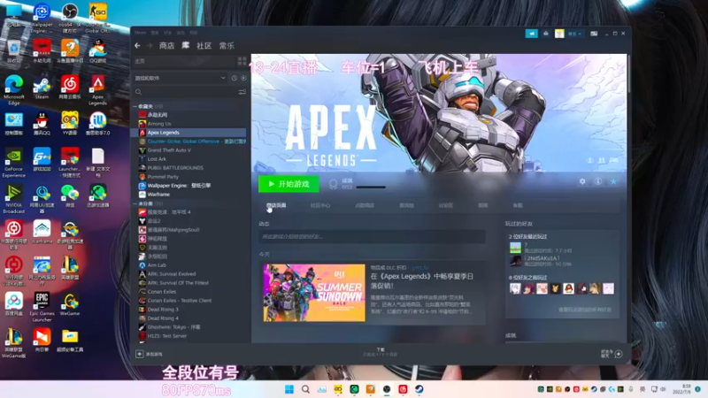The image size is (708, 398).
Task: Open the GeForce Experience desktop shortcut
Action: [x=14, y=163]
